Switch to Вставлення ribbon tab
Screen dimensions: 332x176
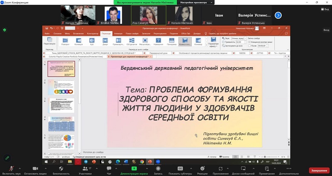point(78,34)
